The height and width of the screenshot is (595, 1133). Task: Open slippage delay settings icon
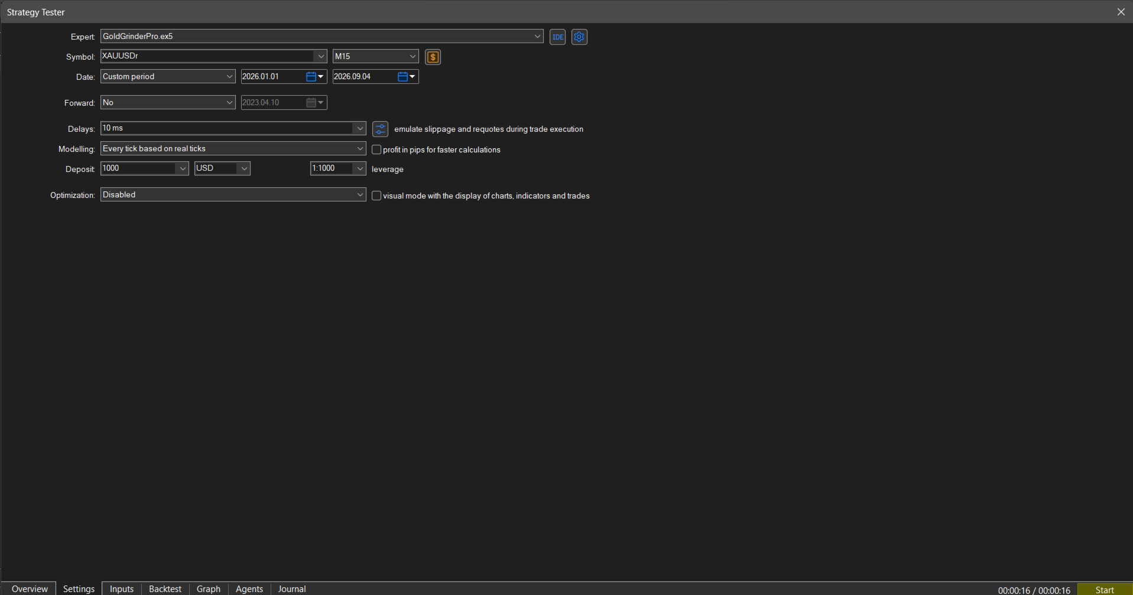(380, 129)
